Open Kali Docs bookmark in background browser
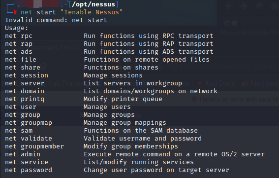The width and height of the screenshot is (279, 178). click(217, 83)
